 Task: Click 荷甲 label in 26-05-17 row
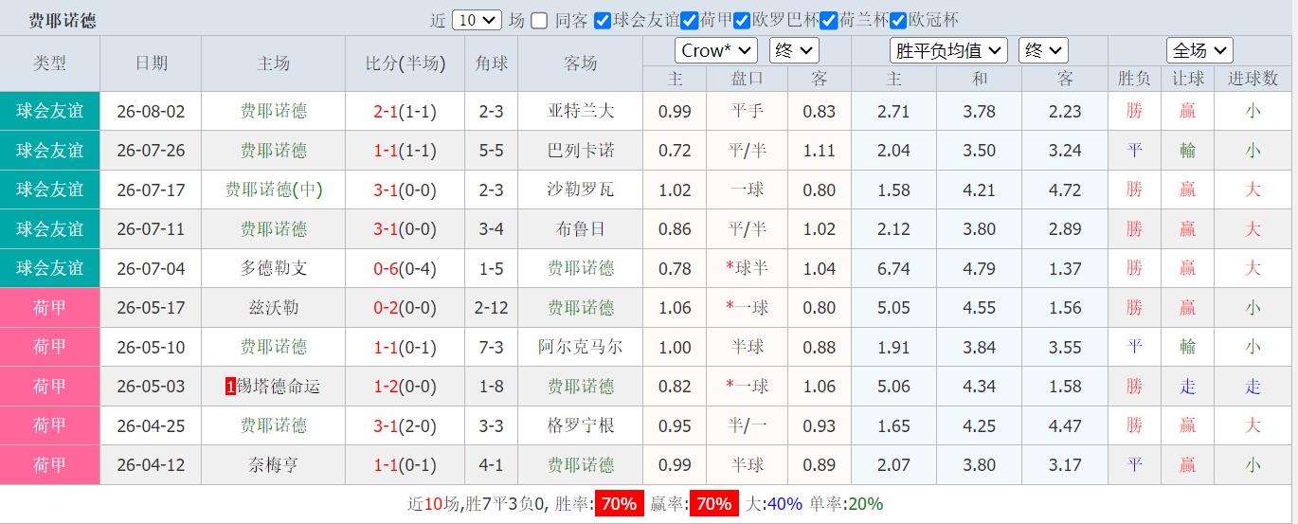[x=50, y=308]
